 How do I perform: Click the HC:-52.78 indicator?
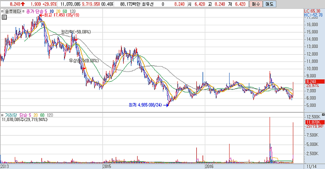click(x=313, y=15)
